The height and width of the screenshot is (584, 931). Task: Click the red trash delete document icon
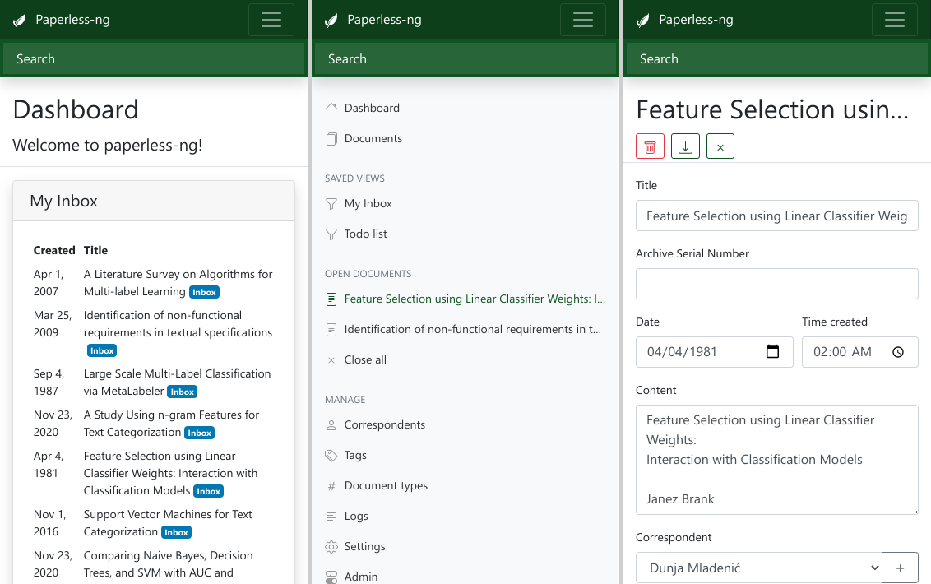[x=650, y=146]
